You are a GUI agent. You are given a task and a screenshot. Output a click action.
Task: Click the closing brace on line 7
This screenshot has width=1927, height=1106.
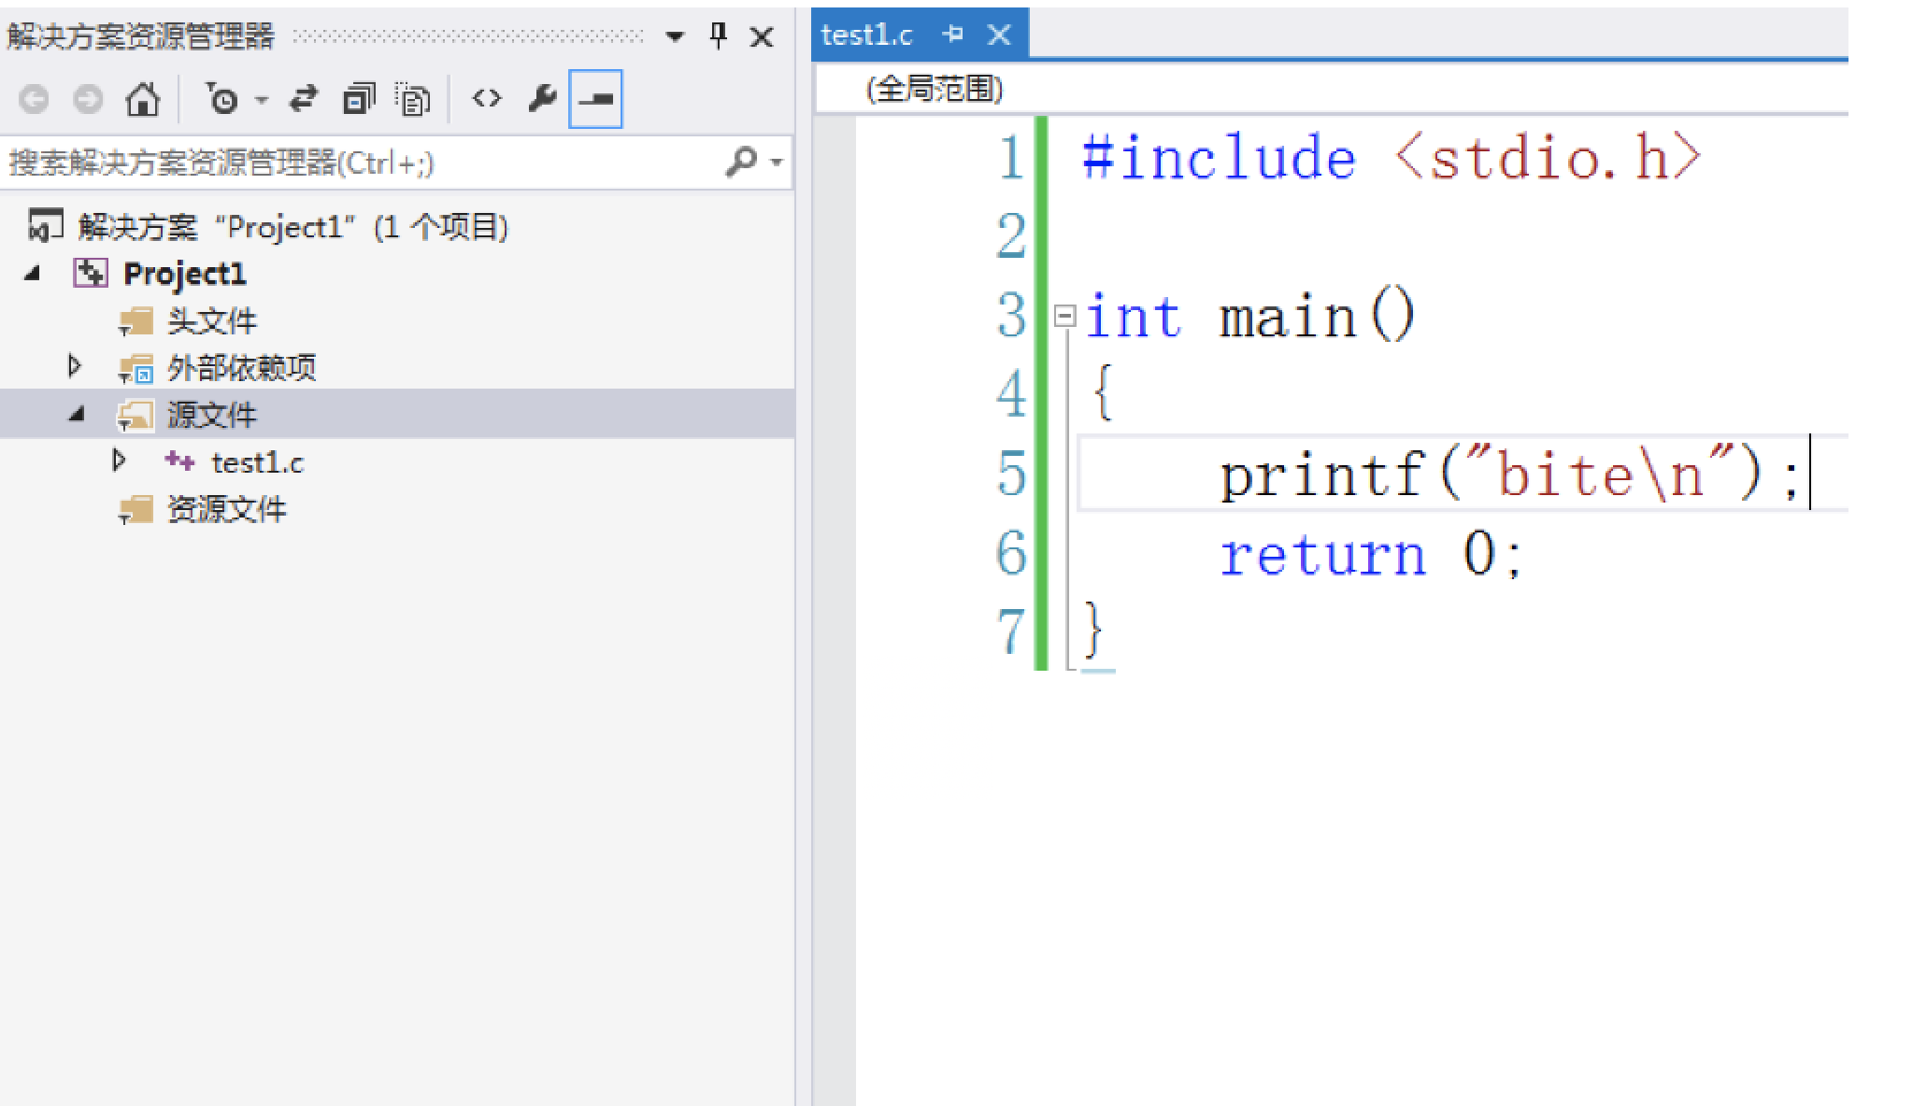tap(1094, 631)
